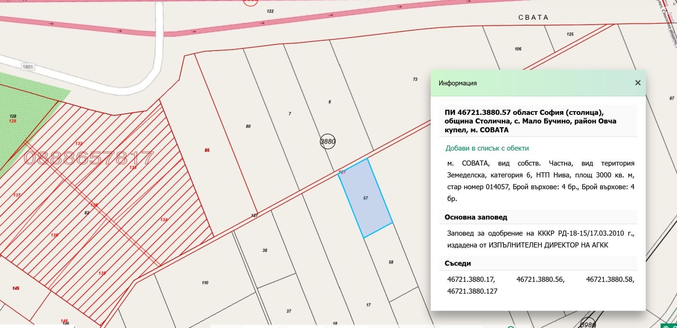Select hatched red parcel 82
677x328 pixels.
(87, 213)
